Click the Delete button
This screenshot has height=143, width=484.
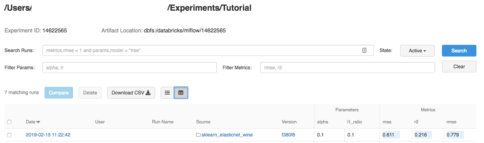coord(90,93)
